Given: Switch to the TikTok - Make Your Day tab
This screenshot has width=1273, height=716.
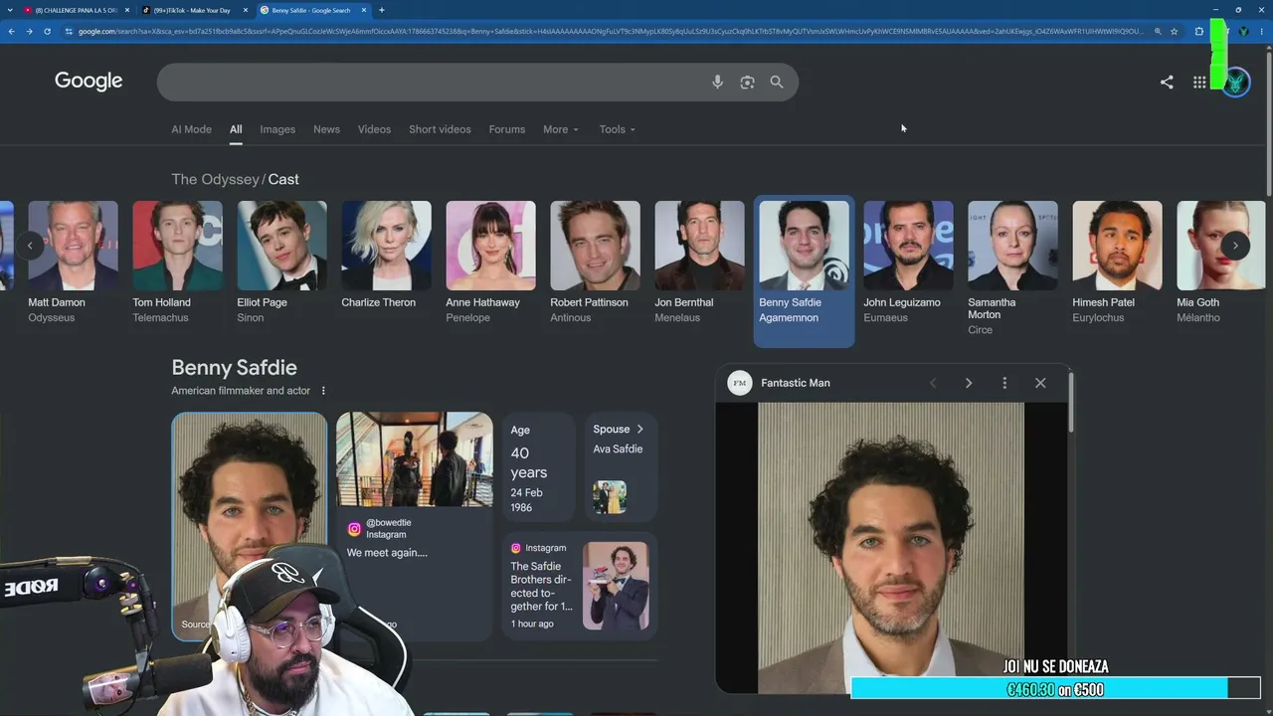Looking at the screenshot, I should (x=193, y=10).
